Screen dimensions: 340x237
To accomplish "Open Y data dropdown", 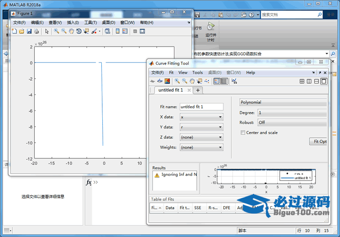I will 202,127.
